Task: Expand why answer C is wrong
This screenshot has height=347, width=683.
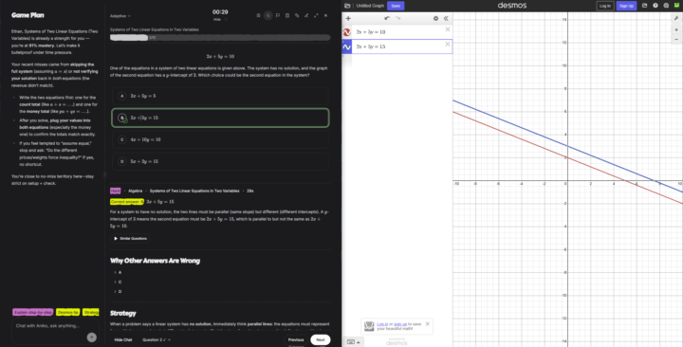Action: pyautogui.click(x=118, y=283)
